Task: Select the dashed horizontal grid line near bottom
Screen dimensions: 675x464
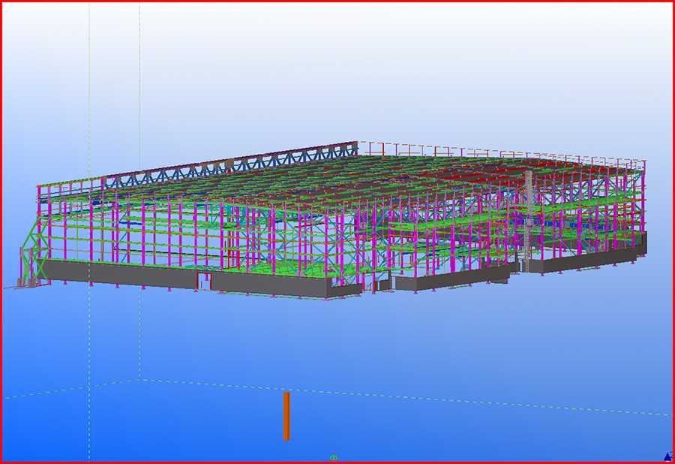Action: coord(450,399)
